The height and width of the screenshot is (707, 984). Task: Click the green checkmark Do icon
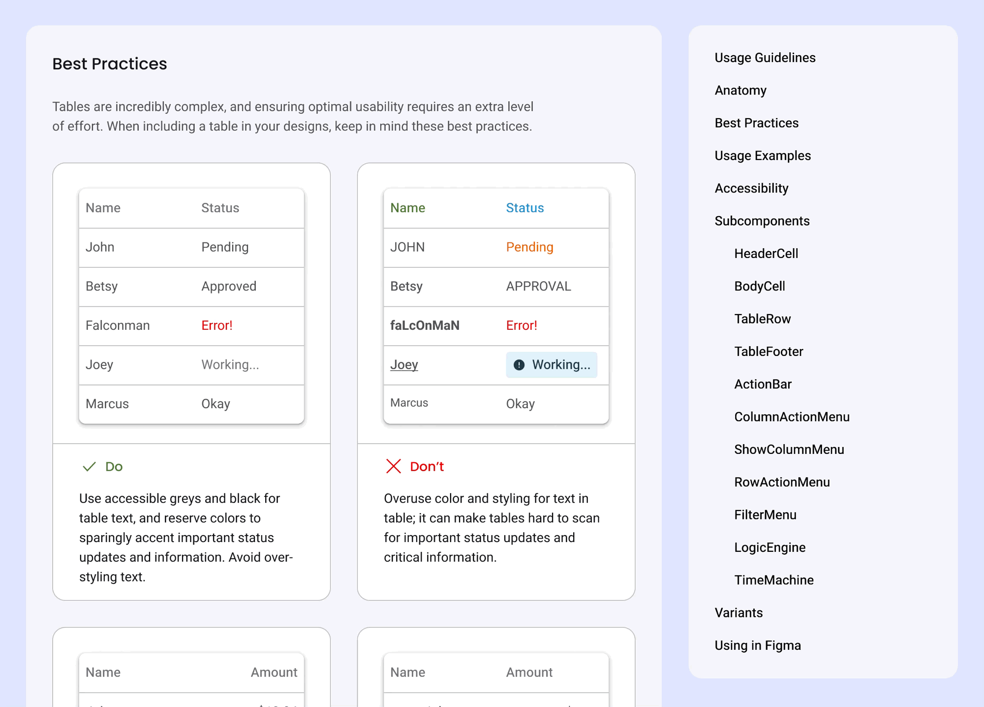(89, 466)
